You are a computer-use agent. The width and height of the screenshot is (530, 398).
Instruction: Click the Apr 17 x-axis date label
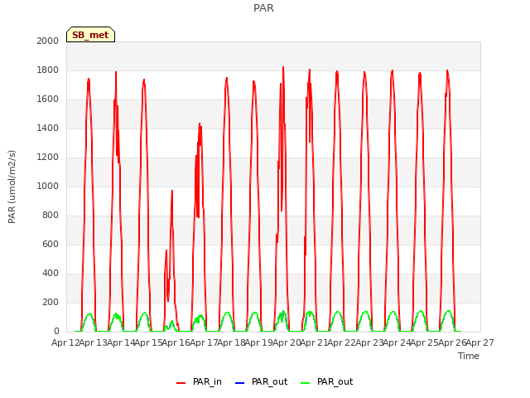click(204, 342)
